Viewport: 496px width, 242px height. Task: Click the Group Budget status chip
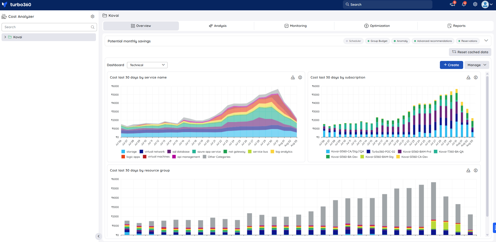[x=377, y=41]
